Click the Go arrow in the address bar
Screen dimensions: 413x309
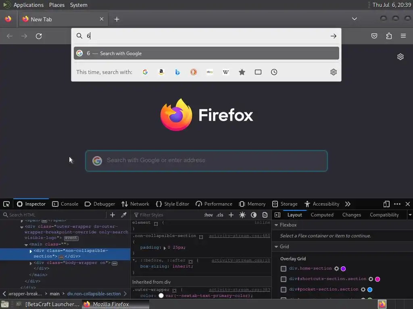click(x=334, y=36)
